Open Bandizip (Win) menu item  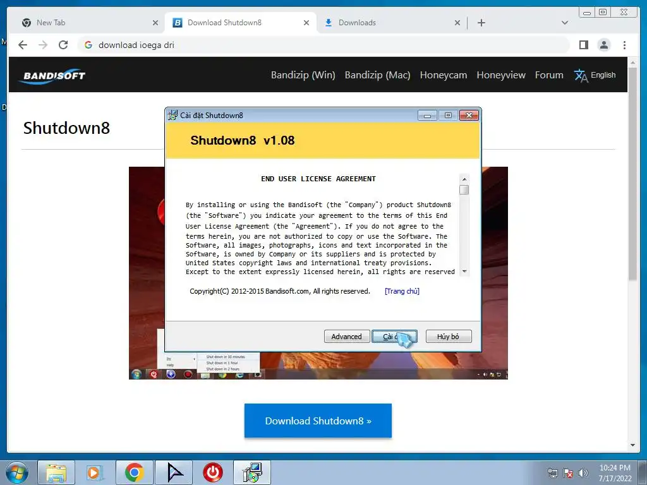tap(303, 75)
